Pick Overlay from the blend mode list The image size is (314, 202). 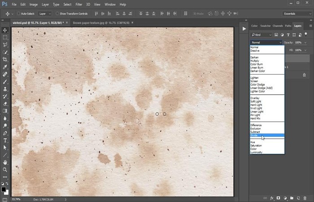point(255,98)
